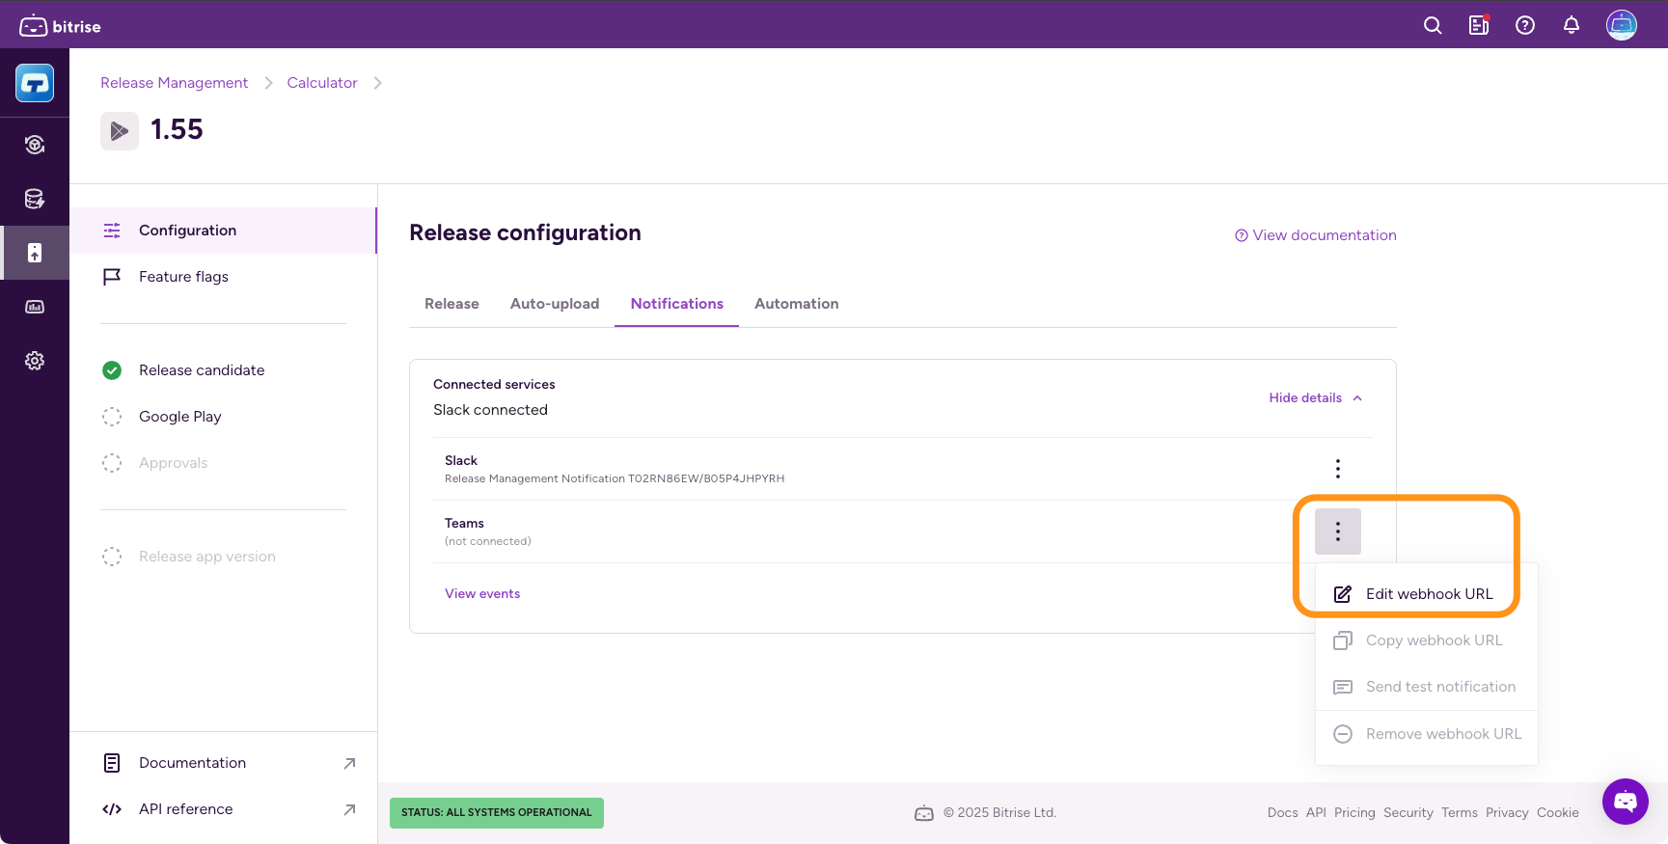Choose Edit webhook URL

point(1427,594)
